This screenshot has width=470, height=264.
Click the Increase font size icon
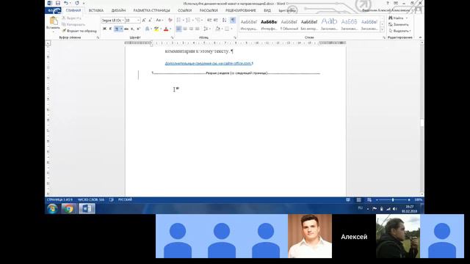(144, 20)
